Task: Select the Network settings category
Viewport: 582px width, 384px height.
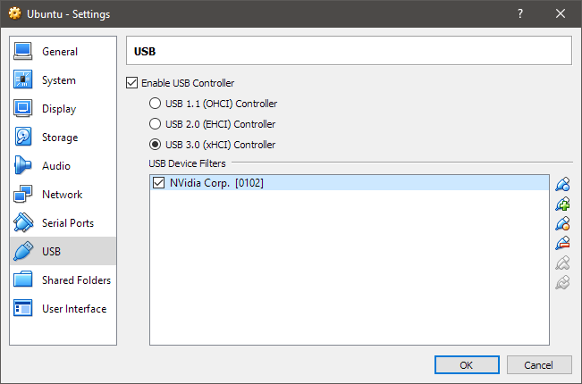Action: (63, 195)
